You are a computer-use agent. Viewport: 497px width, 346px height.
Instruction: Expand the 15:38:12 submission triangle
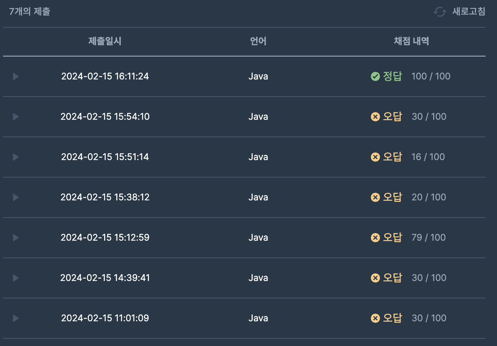pyautogui.click(x=16, y=197)
